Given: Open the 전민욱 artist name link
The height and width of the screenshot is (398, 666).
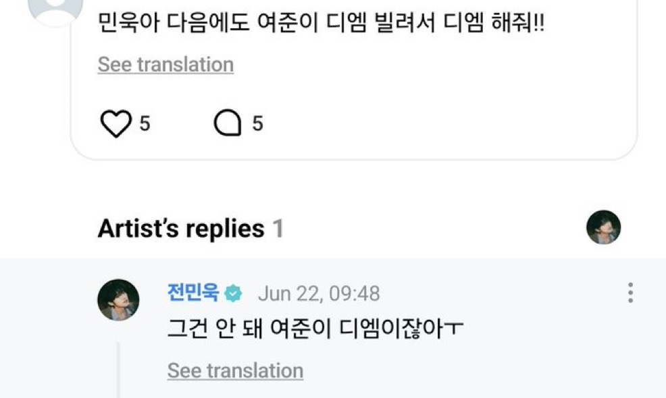Looking at the screenshot, I should (x=193, y=293).
